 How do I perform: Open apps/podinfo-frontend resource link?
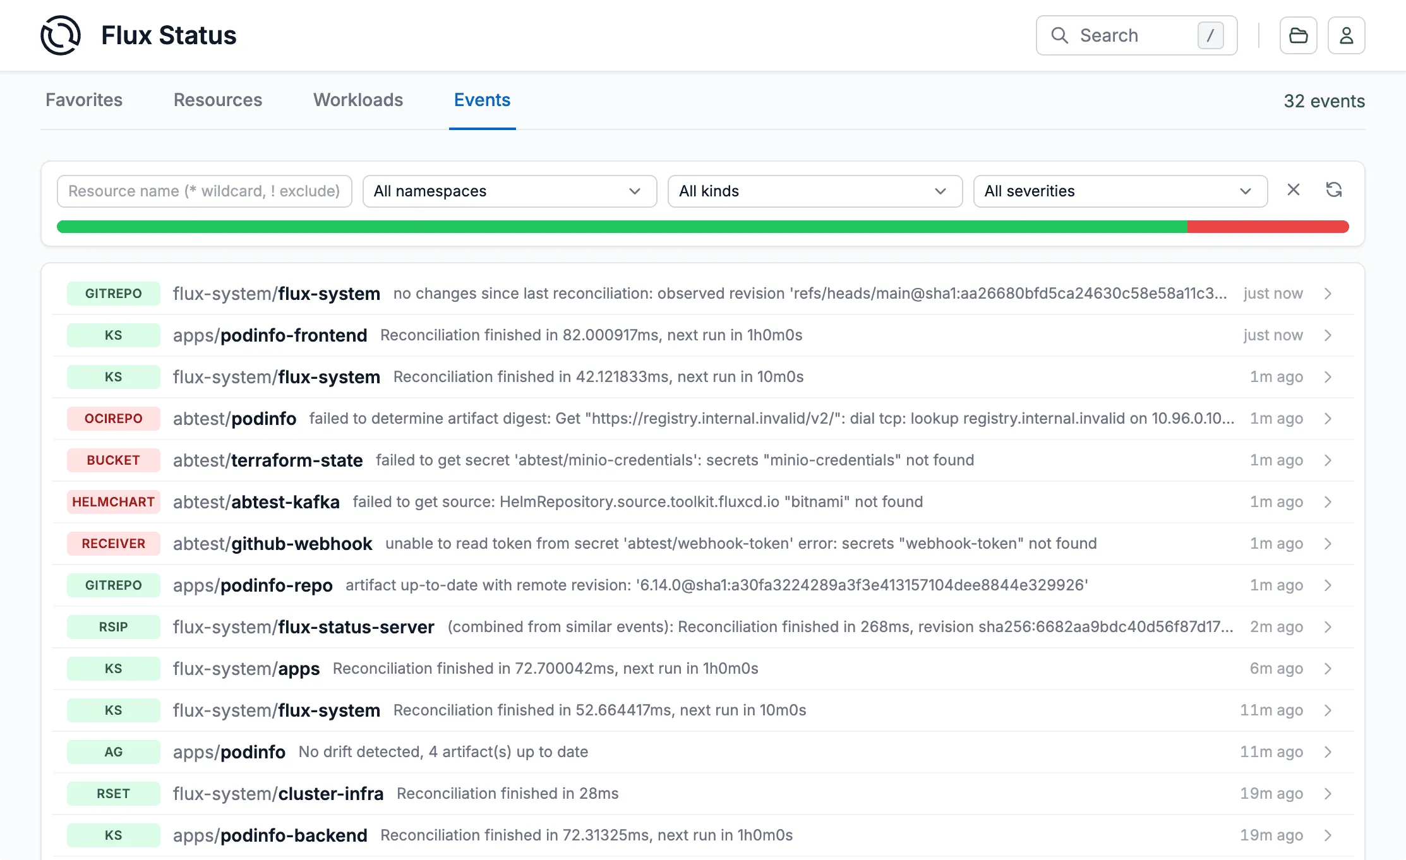point(270,335)
